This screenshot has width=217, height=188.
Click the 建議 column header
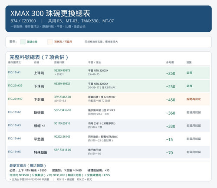point(189,63)
